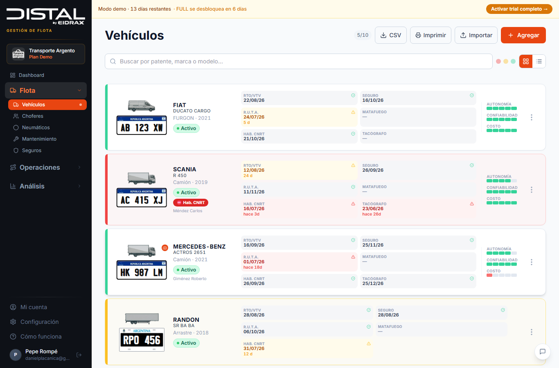Open the options menu for Randon trailer
The width and height of the screenshot is (559, 368).
pos(532,332)
